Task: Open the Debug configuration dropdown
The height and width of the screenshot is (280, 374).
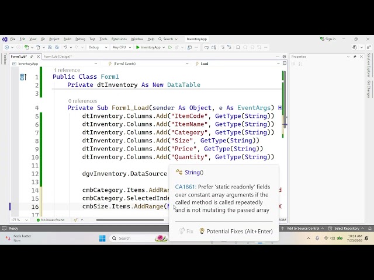Action: coord(98,47)
